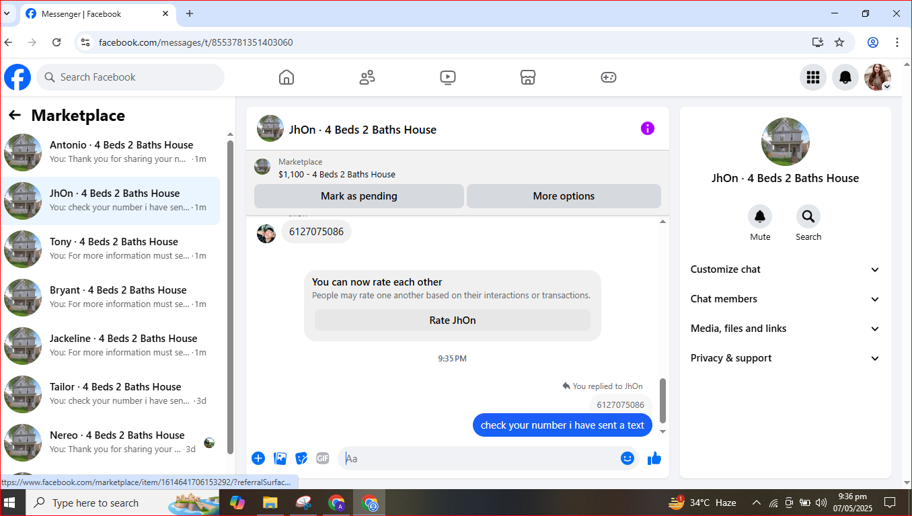Click the house thumbnail in right panel
The width and height of the screenshot is (912, 516).
point(786,142)
